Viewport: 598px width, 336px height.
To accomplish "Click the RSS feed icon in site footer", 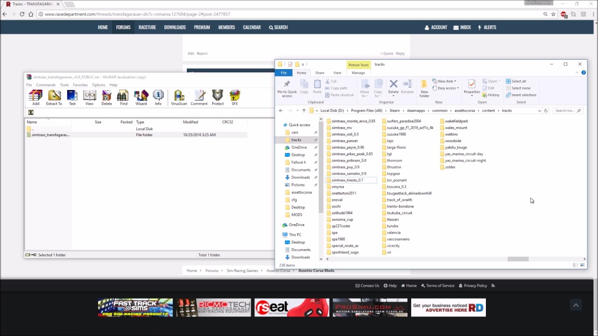I will (493, 286).
